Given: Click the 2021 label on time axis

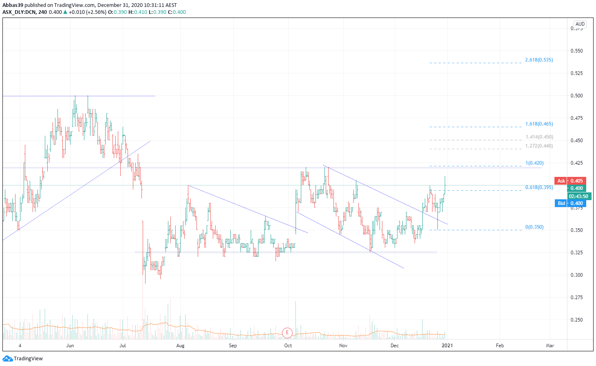Looking at the screenshot, I should [x=447, y=346].
